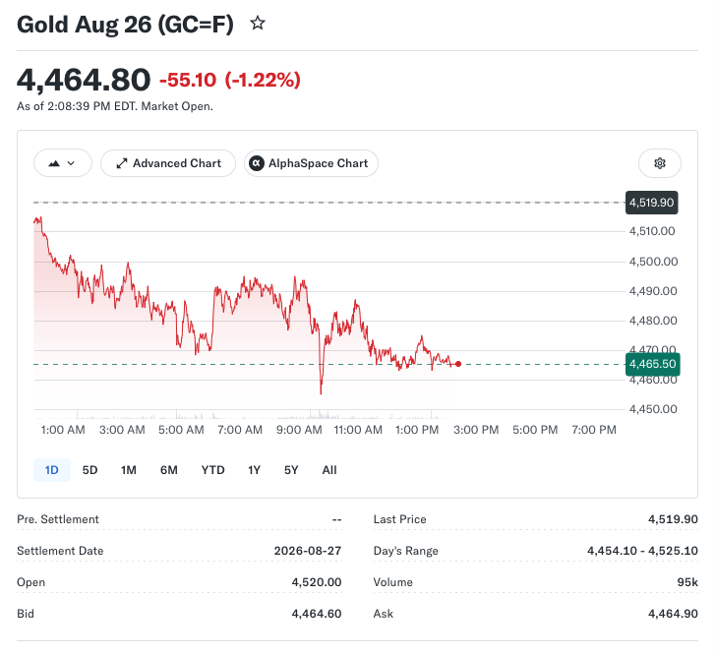This screenshot has height=656, width=715.
Task: Click the 4,450.00 y-axis label
Action: point(653,409)
